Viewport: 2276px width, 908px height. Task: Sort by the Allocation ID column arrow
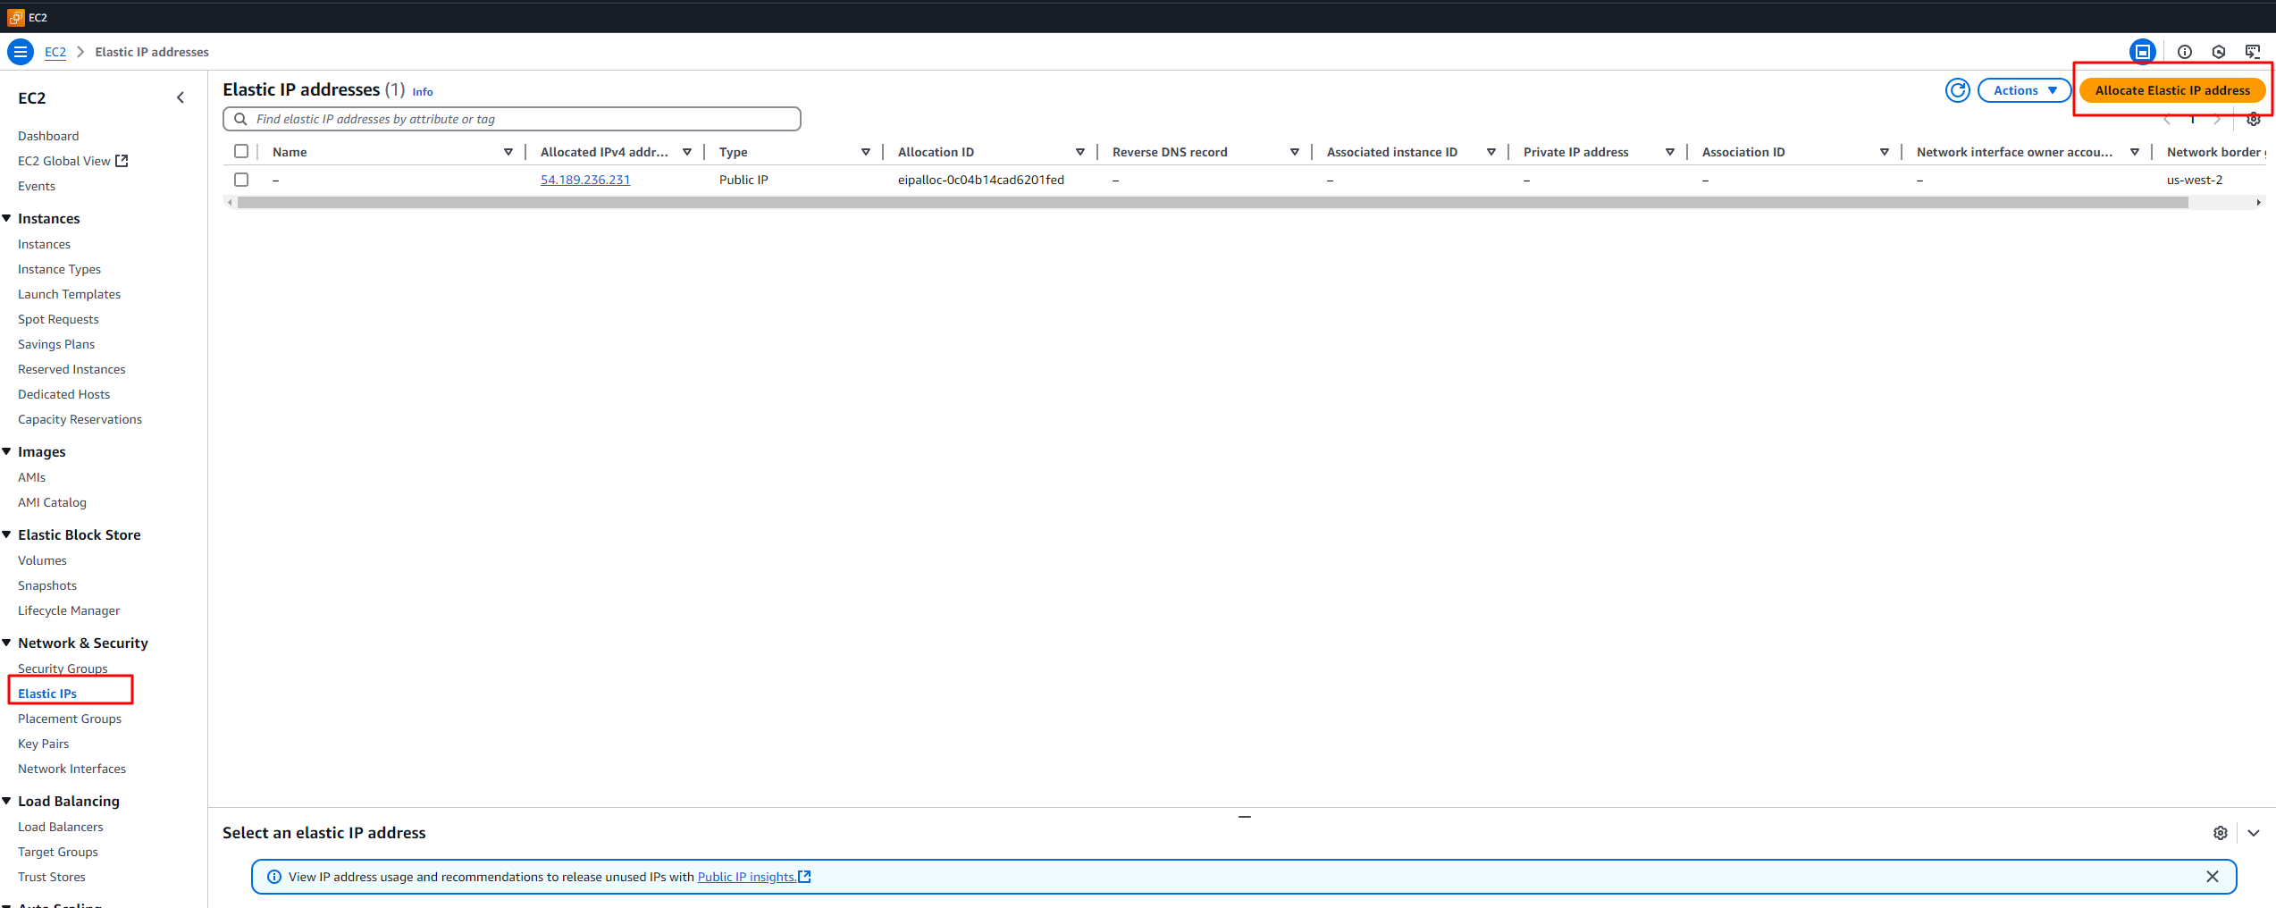tap(1080, 152)
